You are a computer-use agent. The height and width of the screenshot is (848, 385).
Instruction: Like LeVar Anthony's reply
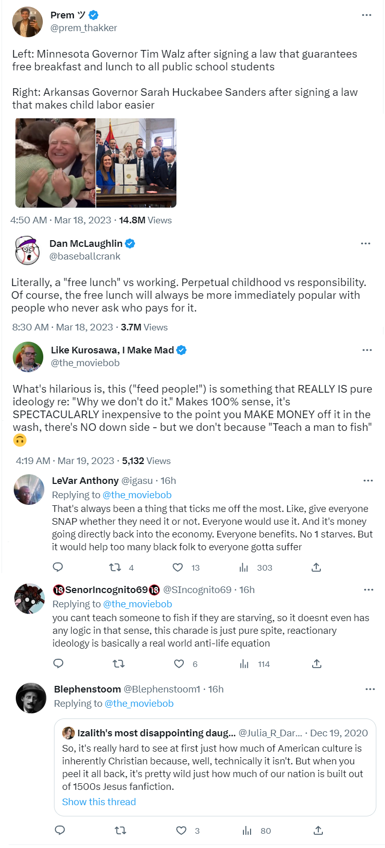[178, 567]
